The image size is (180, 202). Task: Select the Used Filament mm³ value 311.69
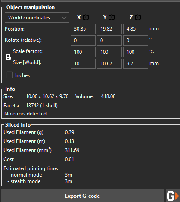coord(72,150)
